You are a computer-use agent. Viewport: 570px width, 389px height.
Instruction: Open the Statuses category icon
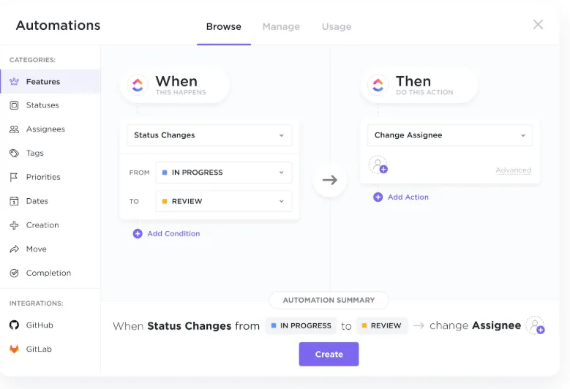(x=14, y=105)
